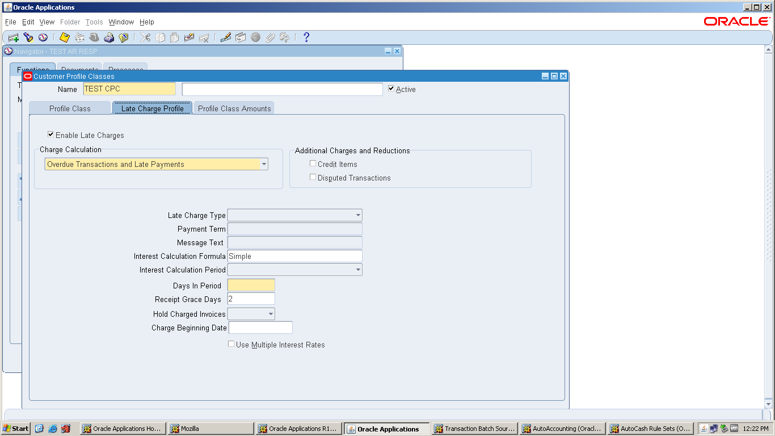Click the Delete Record toolbar icon
This screenshot has width=775, height=436.
[x=204, y=37]
